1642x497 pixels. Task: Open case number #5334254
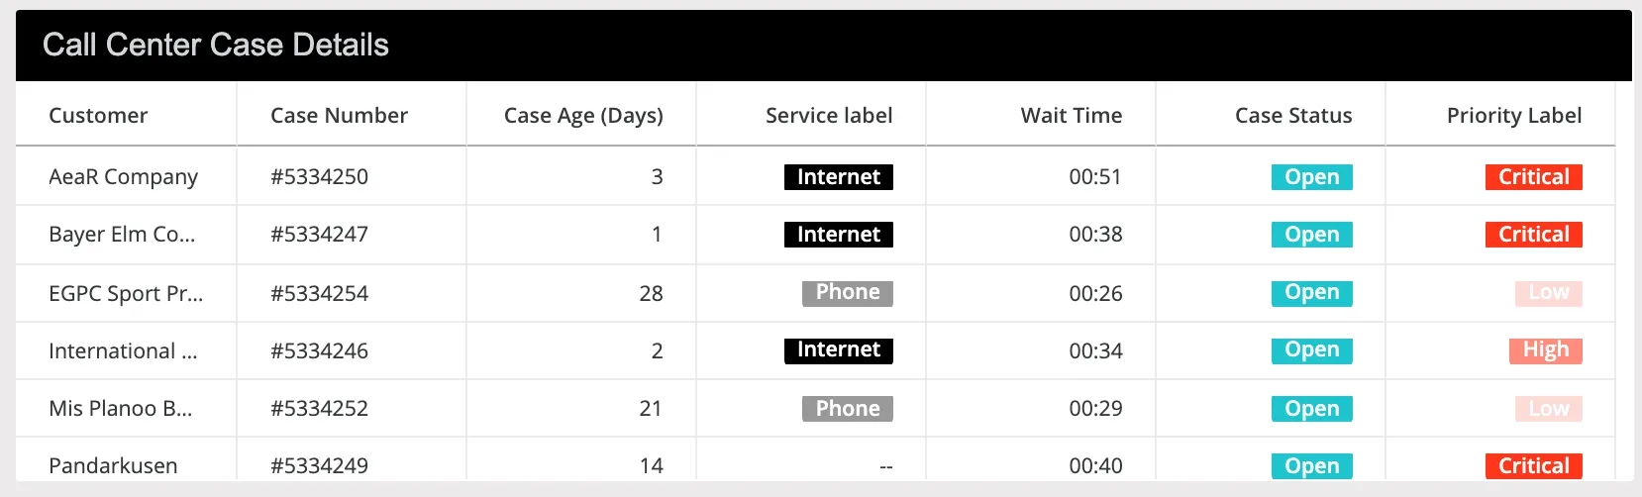pos(319,294)
